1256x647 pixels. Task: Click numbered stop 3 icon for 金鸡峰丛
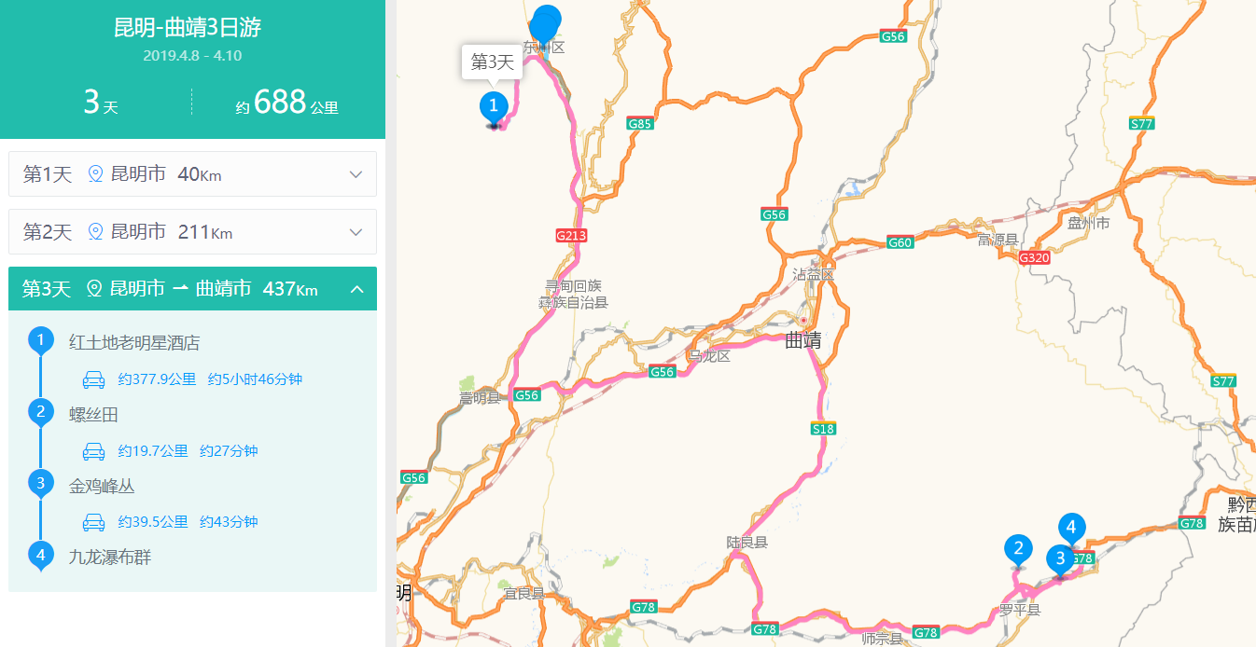(41, 484)
